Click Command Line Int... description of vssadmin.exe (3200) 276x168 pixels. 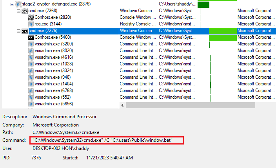tap(138, 44)
